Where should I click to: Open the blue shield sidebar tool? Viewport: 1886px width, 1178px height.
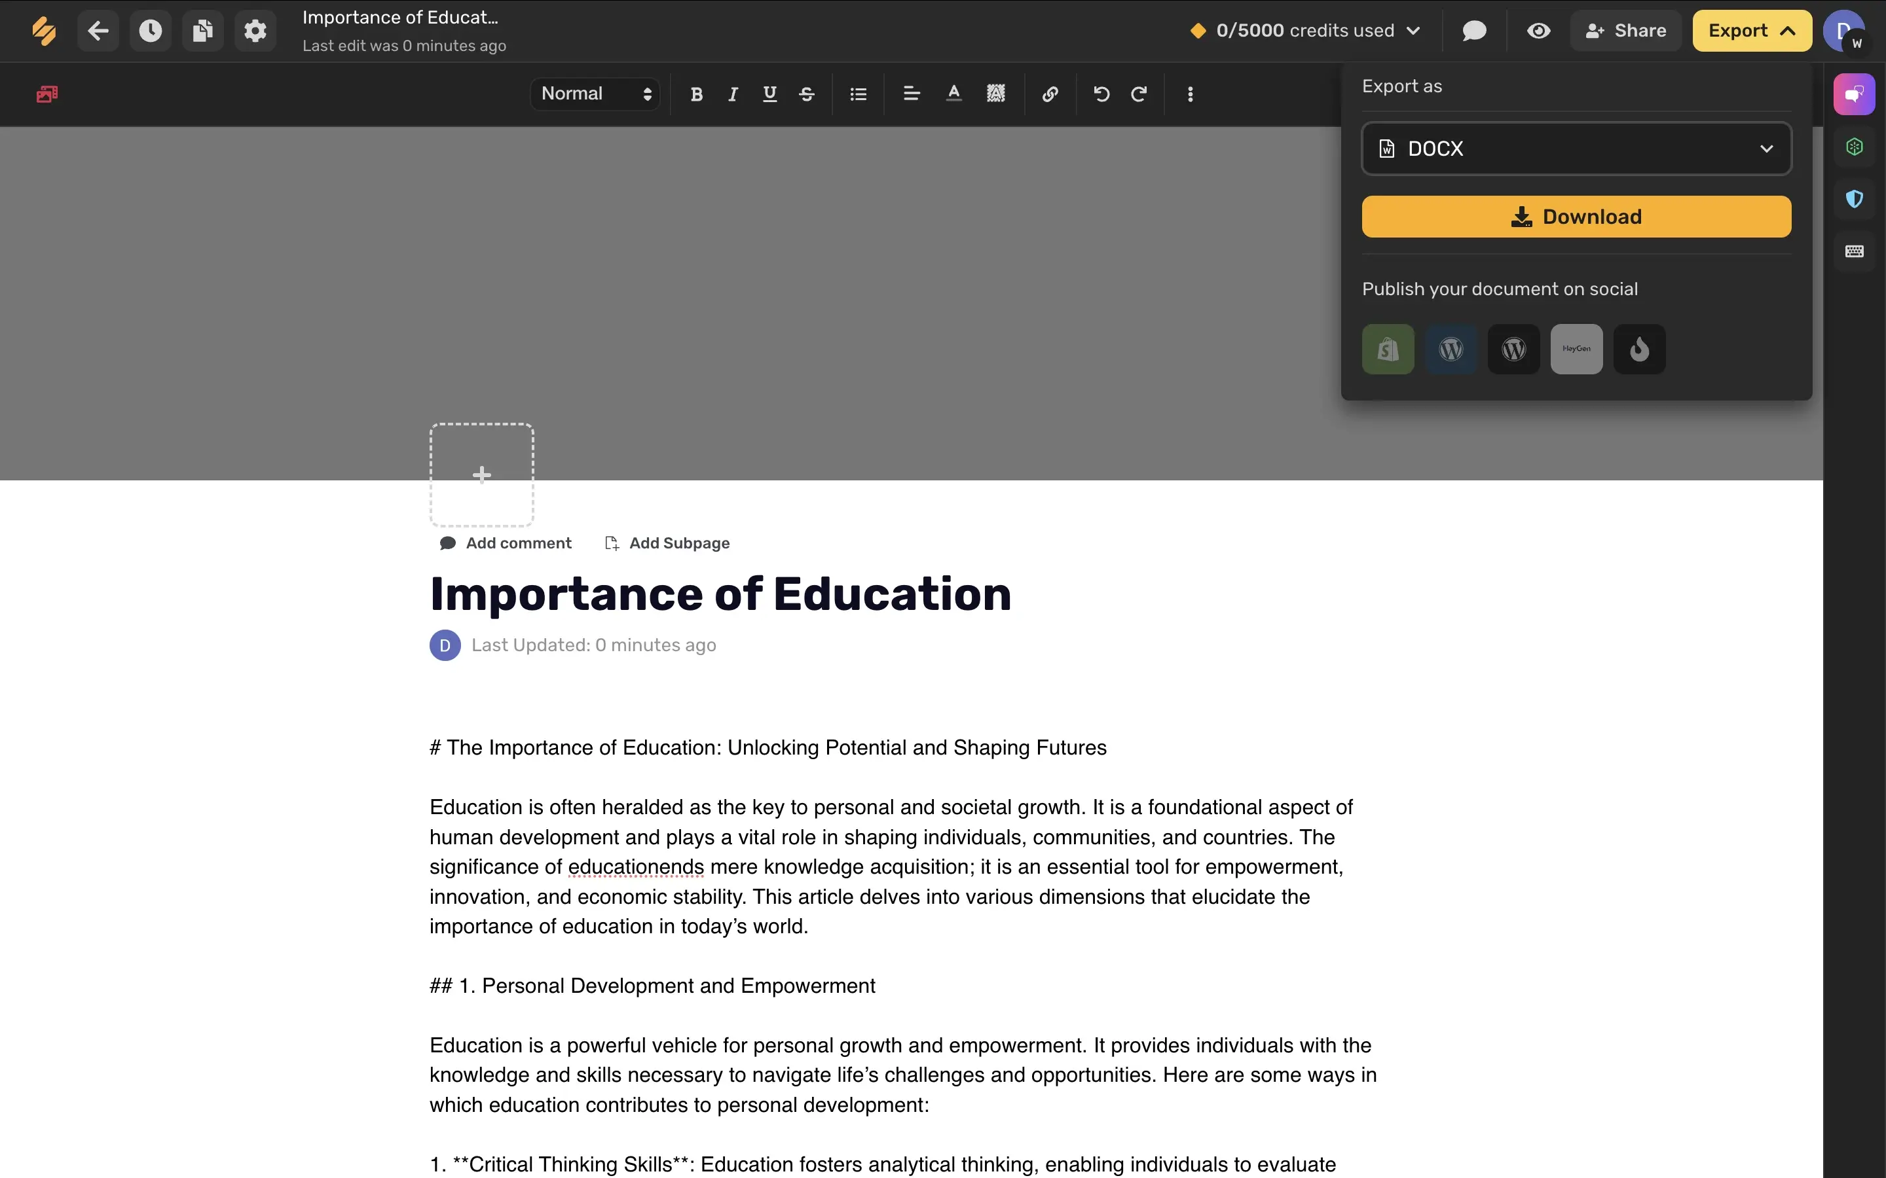point(1854,199)
